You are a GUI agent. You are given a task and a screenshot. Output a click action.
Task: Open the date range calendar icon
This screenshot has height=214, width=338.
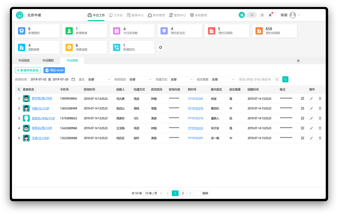73,79
